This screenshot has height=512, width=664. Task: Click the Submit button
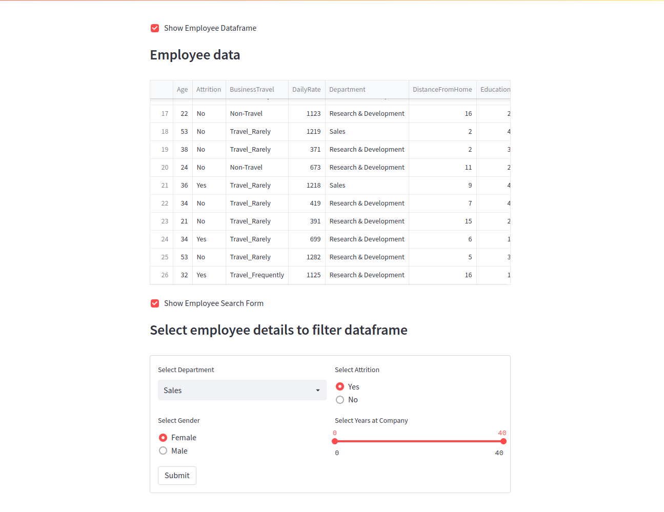pyautogui.click(x=176, y=475)
